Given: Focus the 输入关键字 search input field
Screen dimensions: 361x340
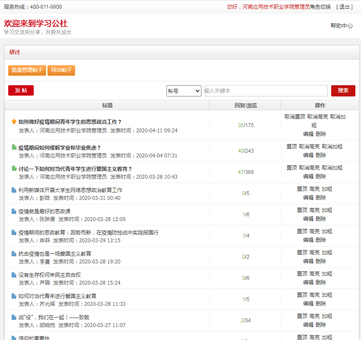Looking at the screenshot, I should 266,91.
